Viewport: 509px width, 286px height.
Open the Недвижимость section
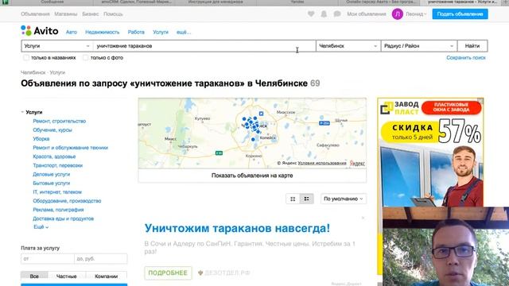pyautogui.click(x=103, y=32)
